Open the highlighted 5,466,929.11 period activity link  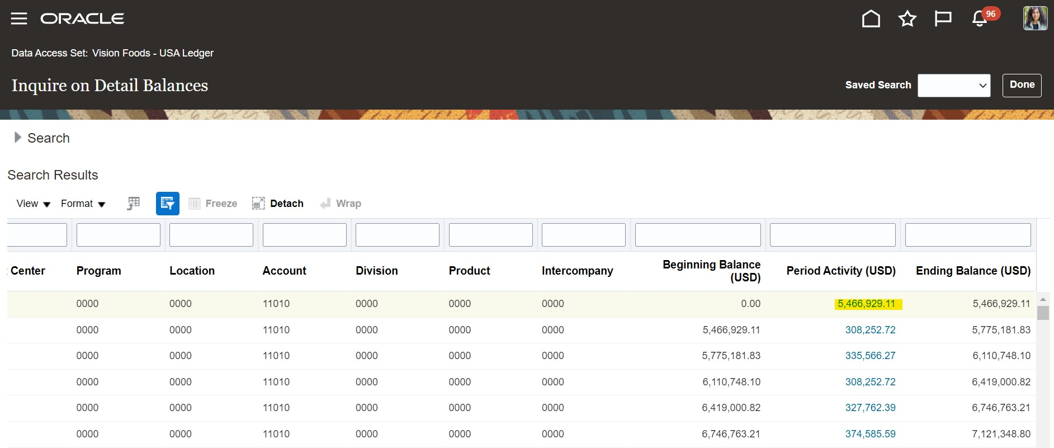pos(866,304)
